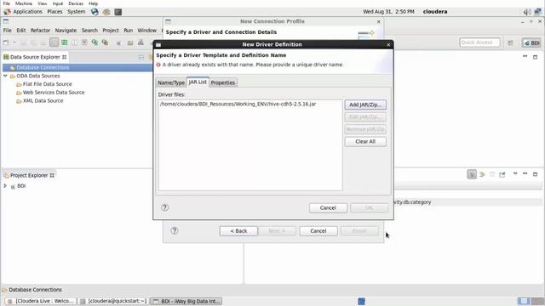Image resolution: width=545 pixels, height=306 pixels.
Task: Open the Window menu
Action: [147, 31]
